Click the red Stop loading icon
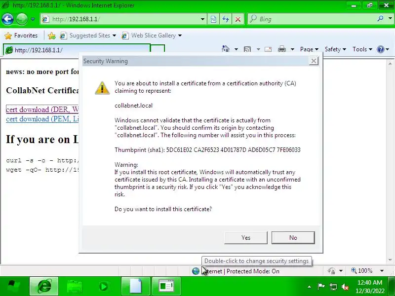This screenshot has height=296, width=395. [237, 19]
